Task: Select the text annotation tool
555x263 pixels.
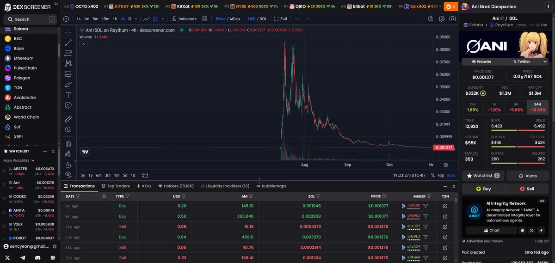Action: [x=68, y=94]
